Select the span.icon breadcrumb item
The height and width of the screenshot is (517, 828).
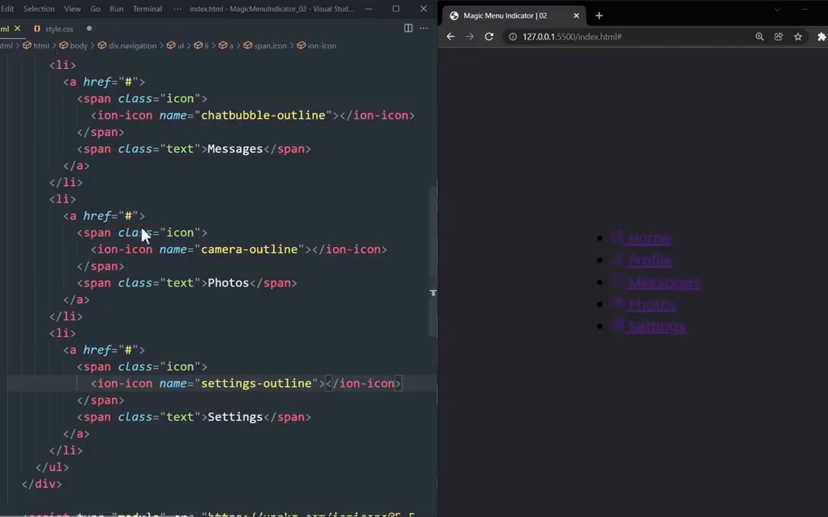[x=265, y=45]
